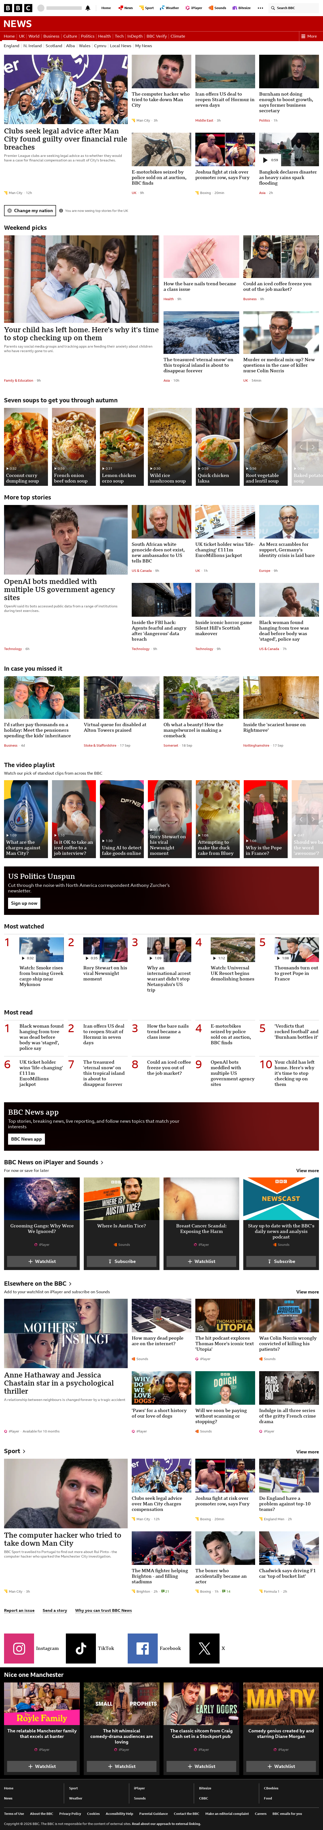
Task: Click the Search BBC field
Action: (x=293, y=8)
